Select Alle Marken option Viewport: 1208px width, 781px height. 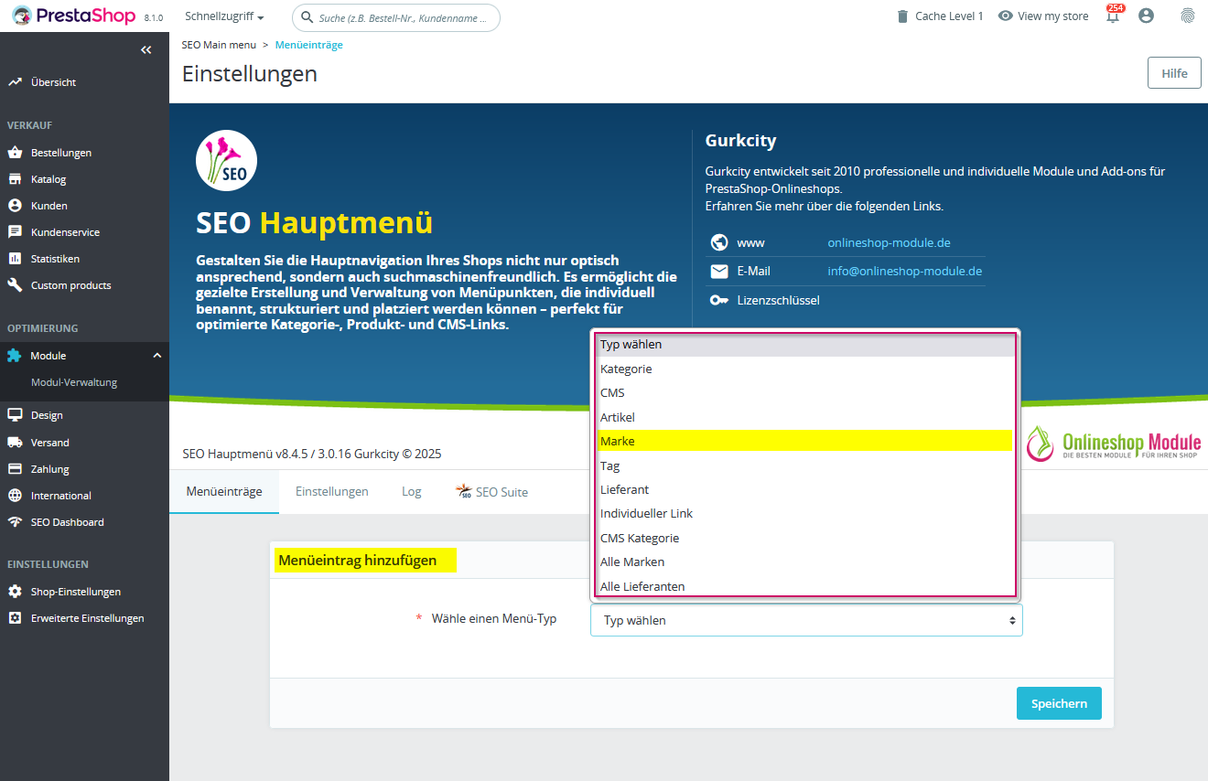pyautogui.click(x=805, y=562)
